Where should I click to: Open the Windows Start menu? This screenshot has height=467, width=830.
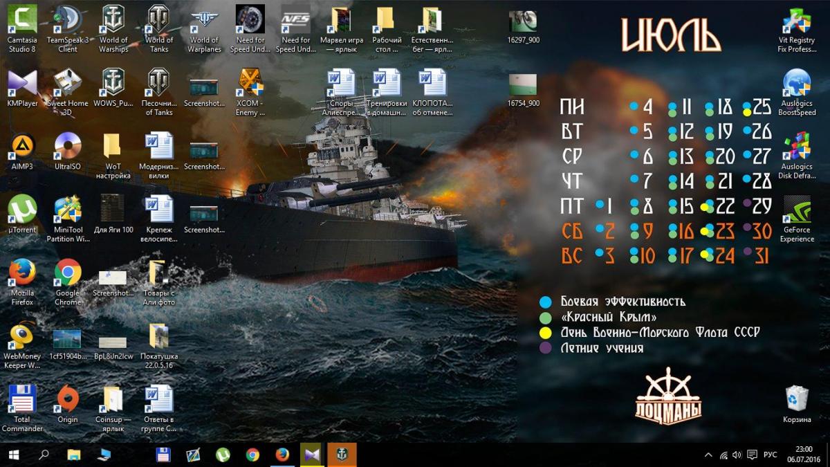(x=13, y=455)
